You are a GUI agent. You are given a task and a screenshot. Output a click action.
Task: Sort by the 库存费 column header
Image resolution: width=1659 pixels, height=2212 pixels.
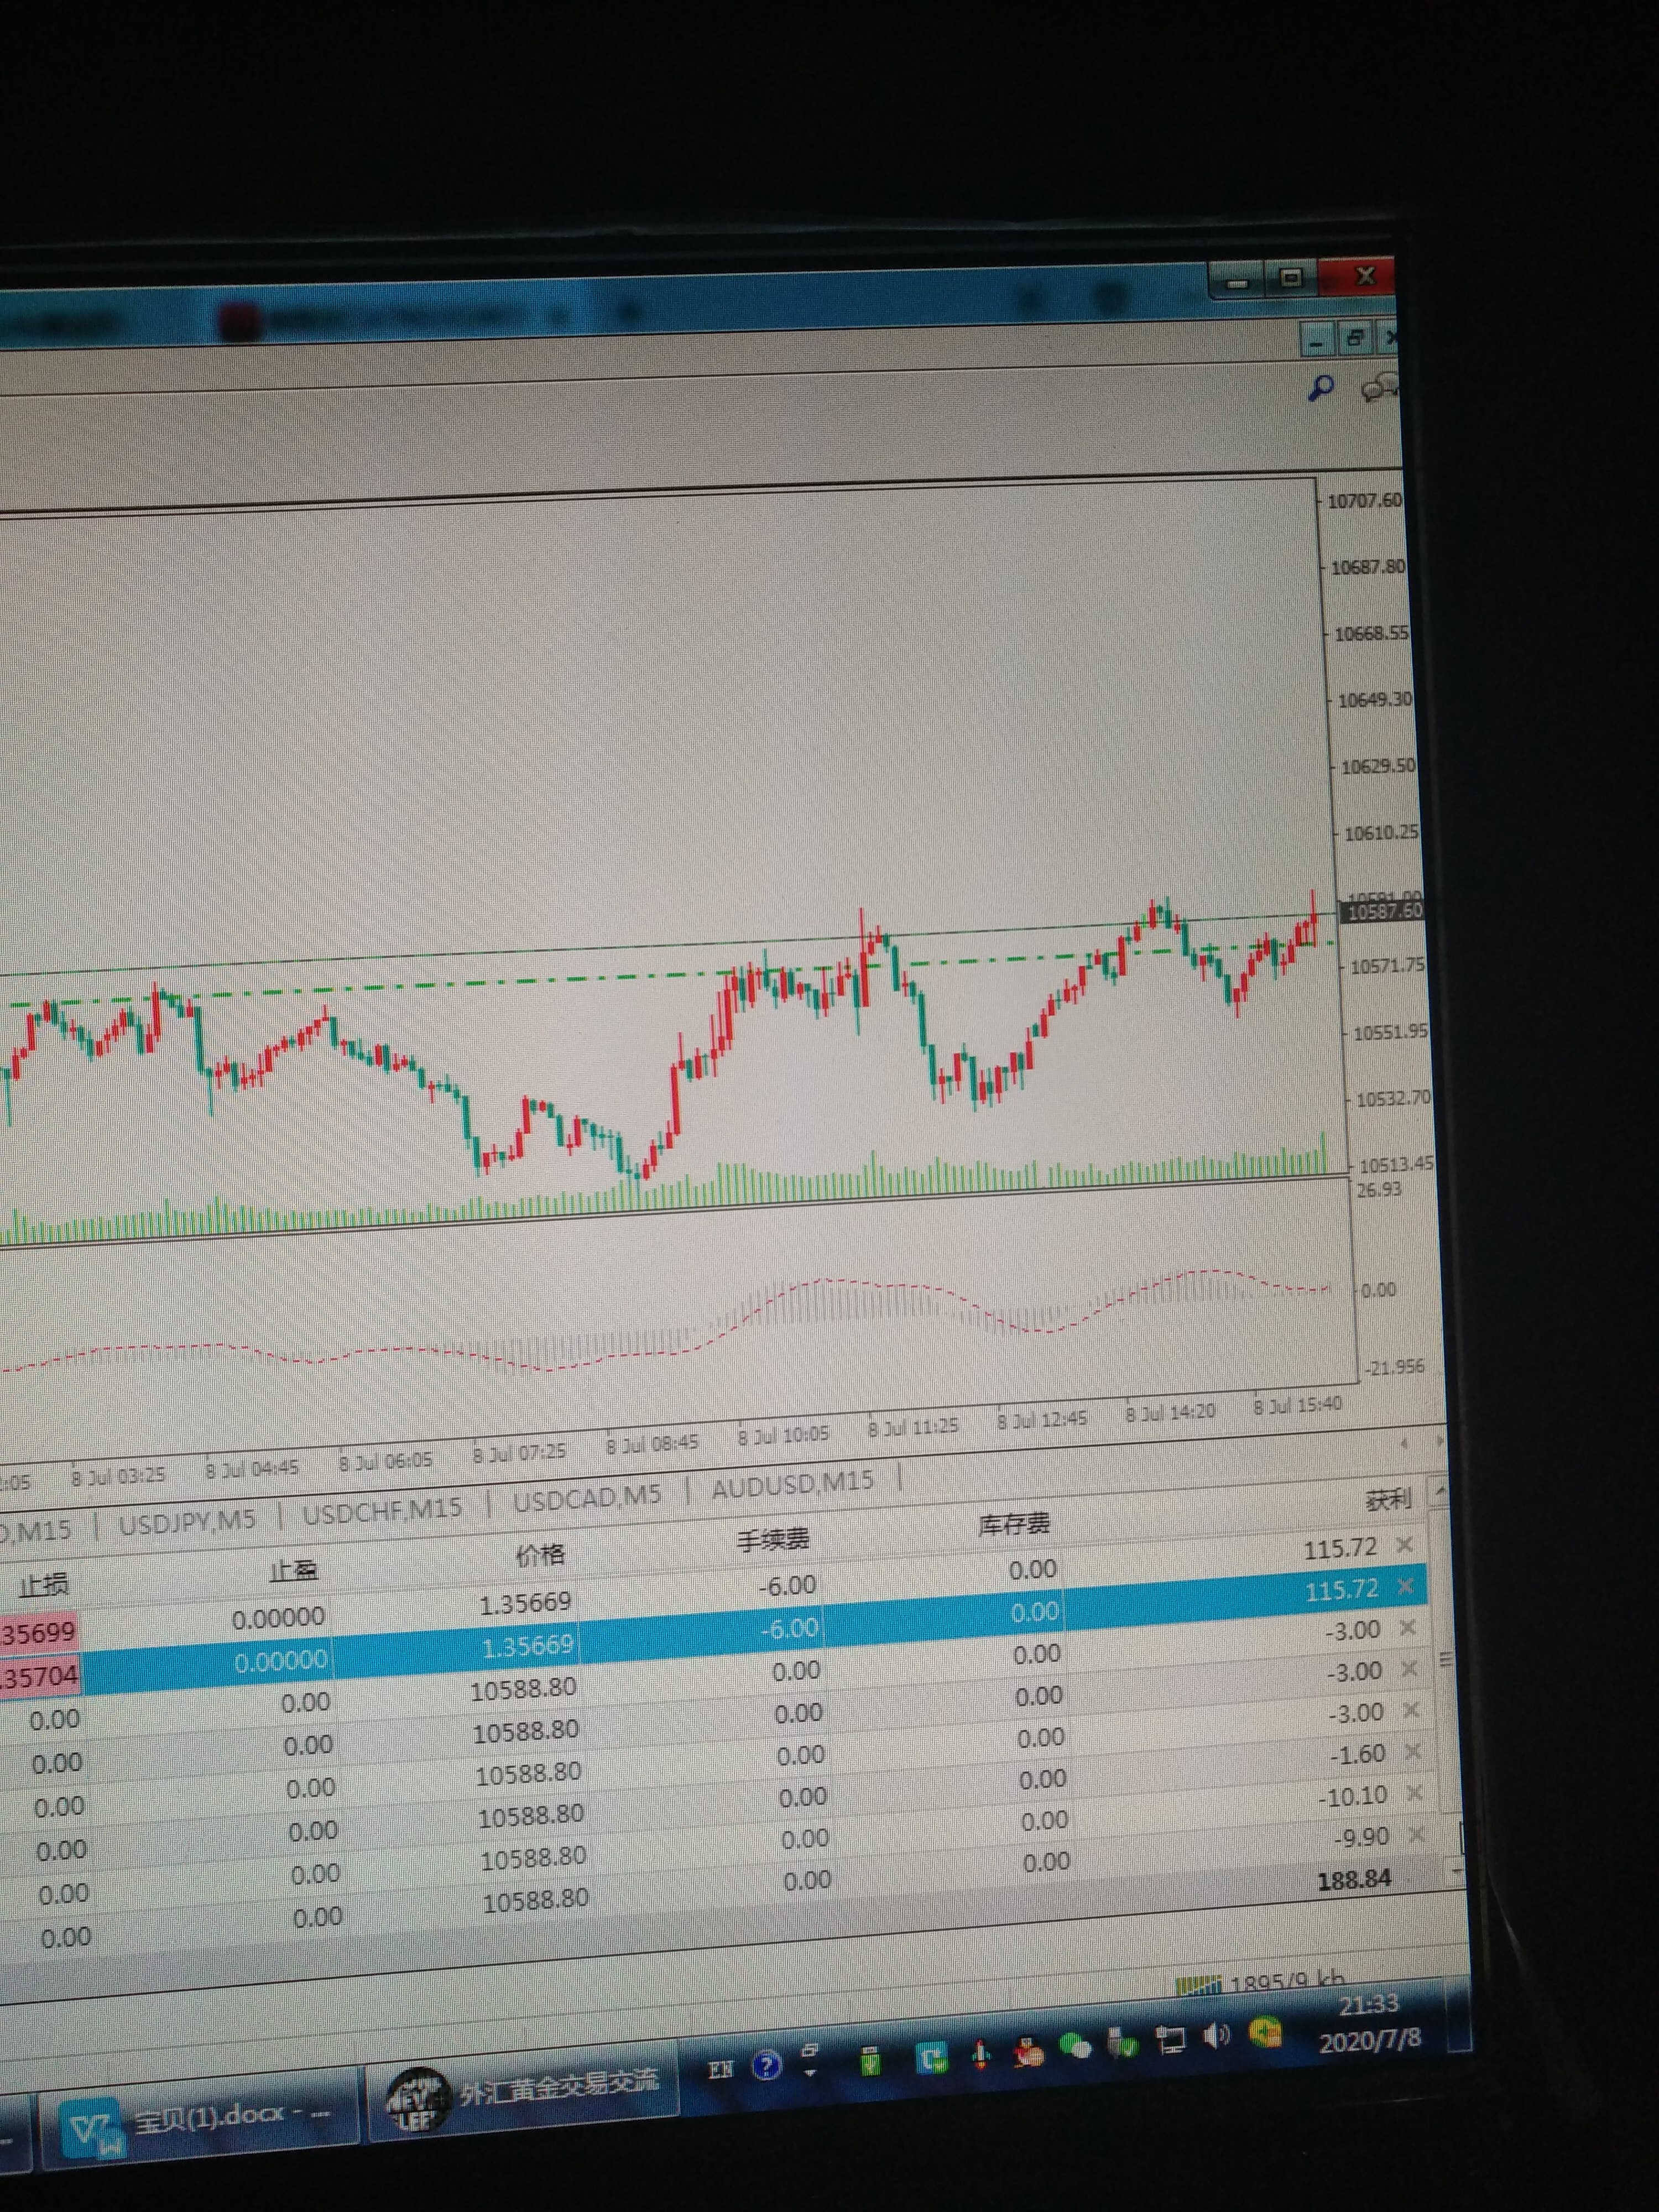1014,1524
